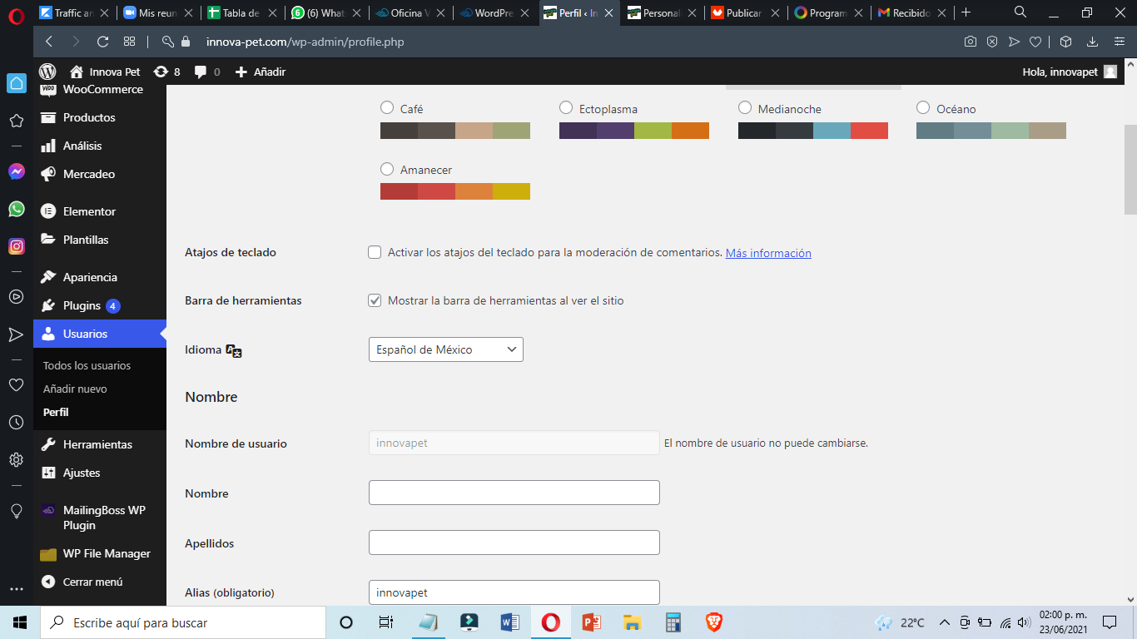The height and width of the screenshot is (639, 1137).
Task: Open Word from the taskbar
Action: [509, 622]
